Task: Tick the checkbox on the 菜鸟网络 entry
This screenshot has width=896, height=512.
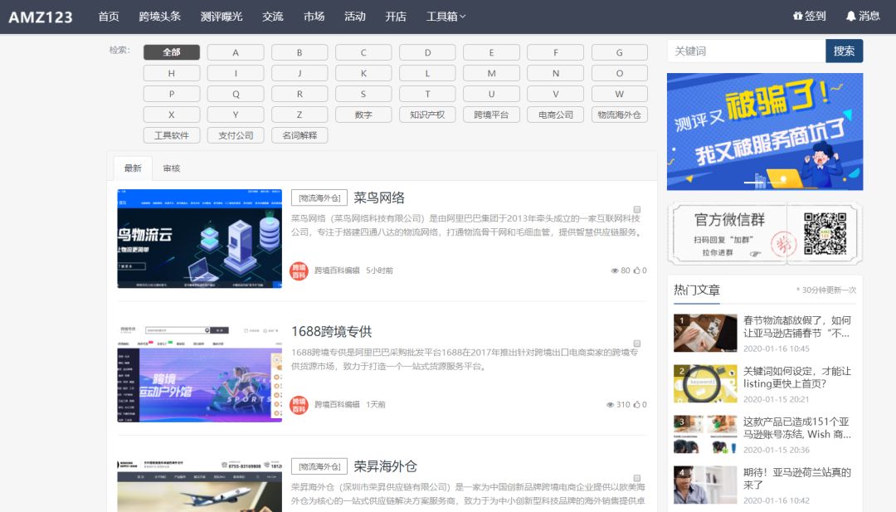Action: pos(636,210)
